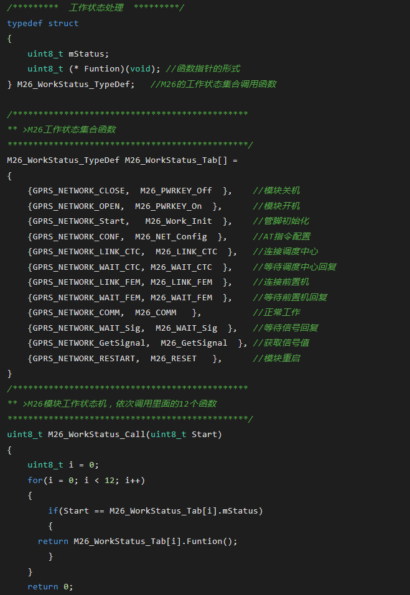The width and height of the screenshot is (410, 595).
Task: Place cursor on the void keyword
Action: click(140, 69)
